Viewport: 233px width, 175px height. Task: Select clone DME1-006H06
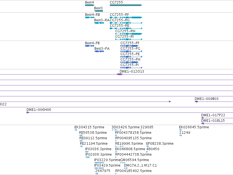pos(130,112)
